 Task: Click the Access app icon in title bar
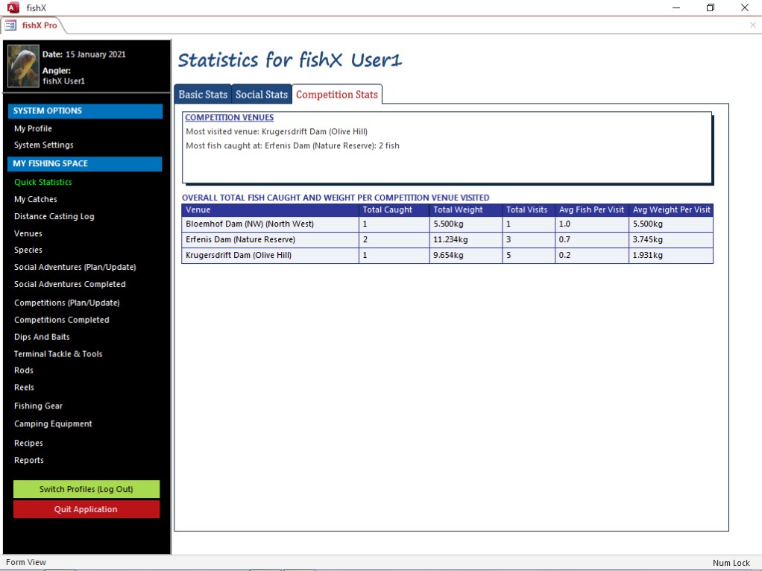(x=13, y=7)
